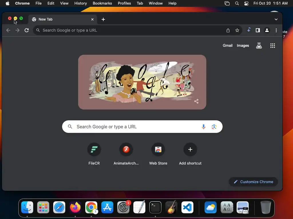Screen dimensions: 293x219
Task: Launch Firefox from the Dock
Action: click(75, 207)
